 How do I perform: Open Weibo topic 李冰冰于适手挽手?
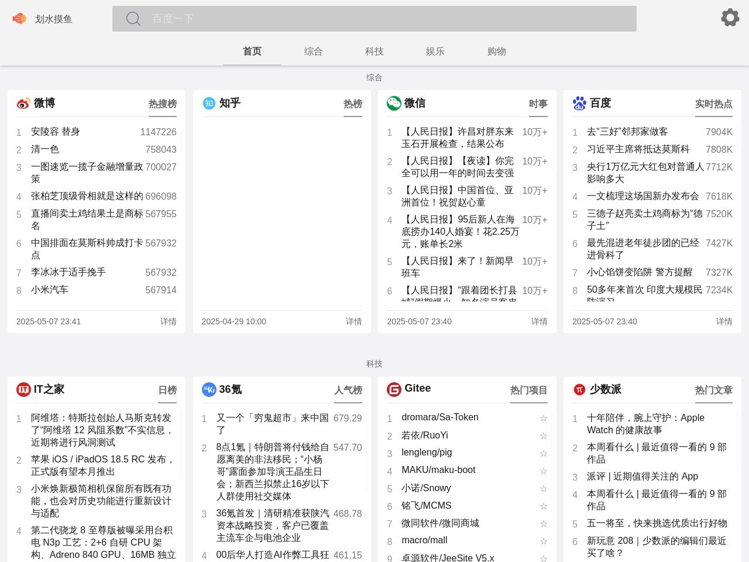[68, 272]
